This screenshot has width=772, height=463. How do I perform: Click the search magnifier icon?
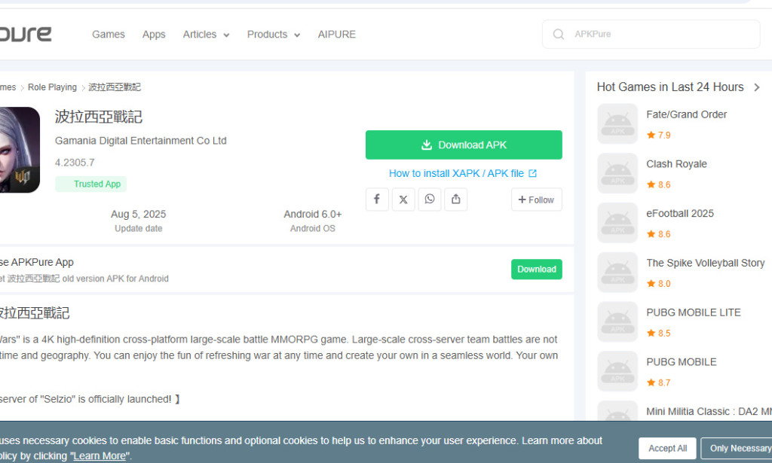(x=558, y=34)
